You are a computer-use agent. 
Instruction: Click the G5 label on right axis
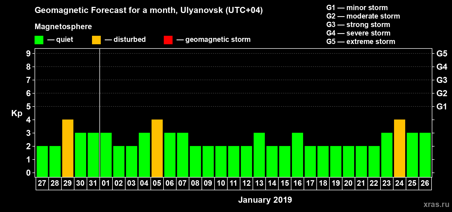coord(442,54)
